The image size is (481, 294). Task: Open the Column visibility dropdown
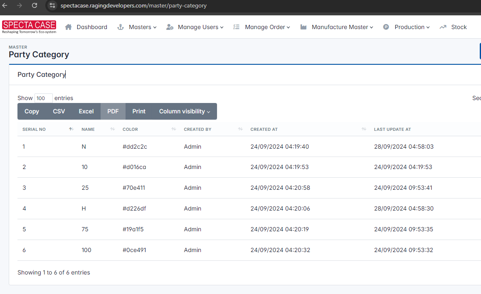click(x=185, y=111)
